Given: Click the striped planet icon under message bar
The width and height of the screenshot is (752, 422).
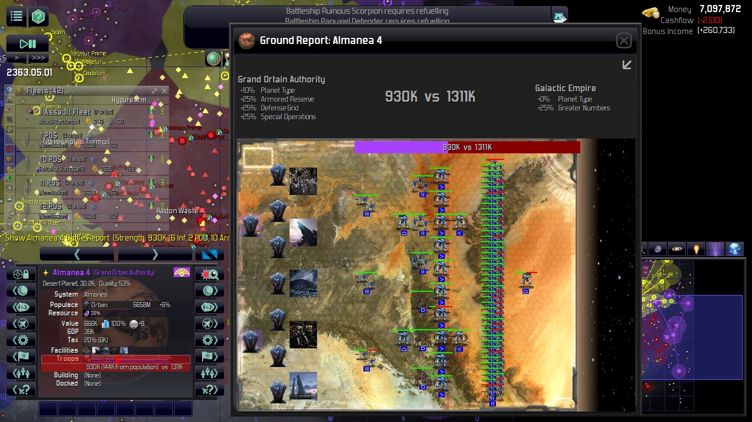Looking at the screenshot, I should point(214,58).
